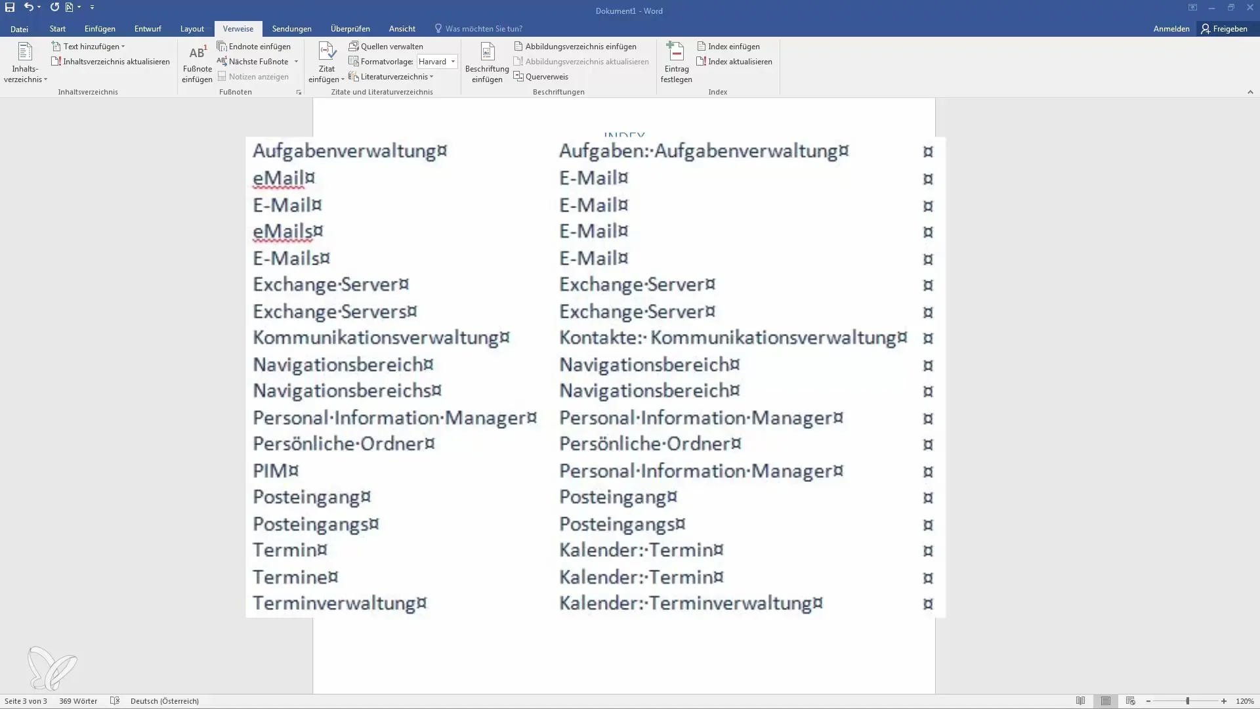
Task: Insert a footnote with Fußnote einfügen
Action: pyautogui.click(x=197, y=63)
